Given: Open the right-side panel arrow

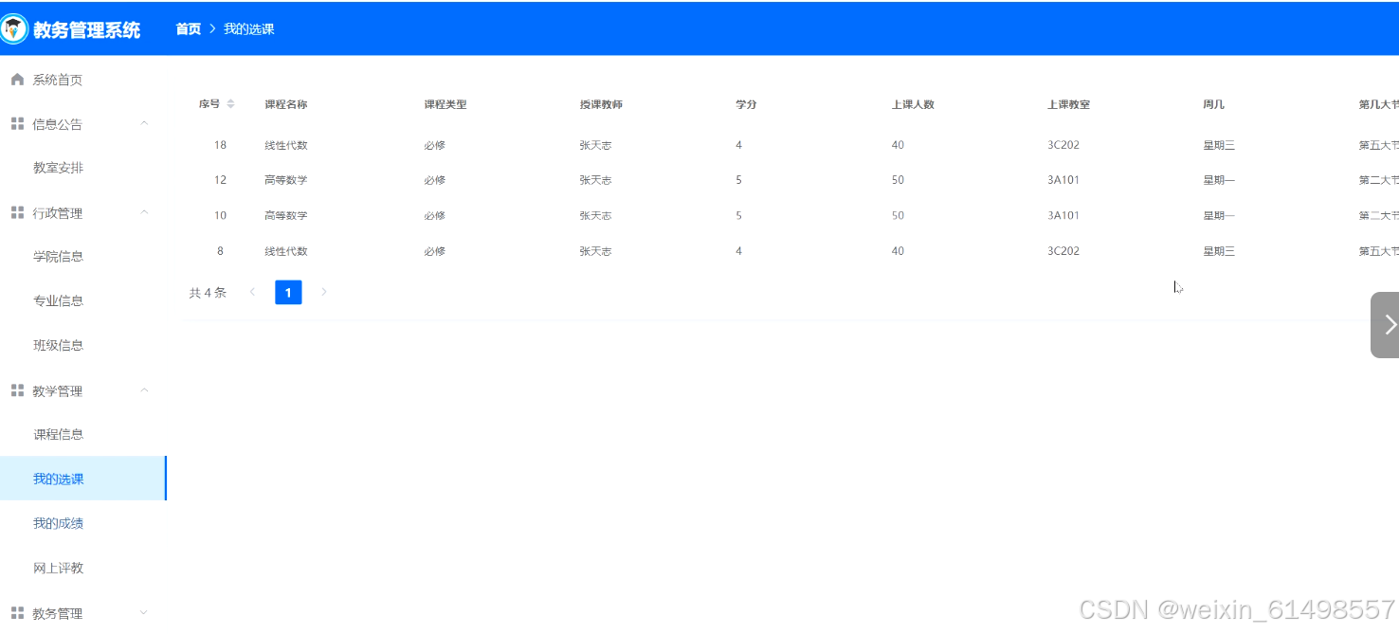Looking at the screenshot, I should pyautogui.click(x=1389, y=323).
